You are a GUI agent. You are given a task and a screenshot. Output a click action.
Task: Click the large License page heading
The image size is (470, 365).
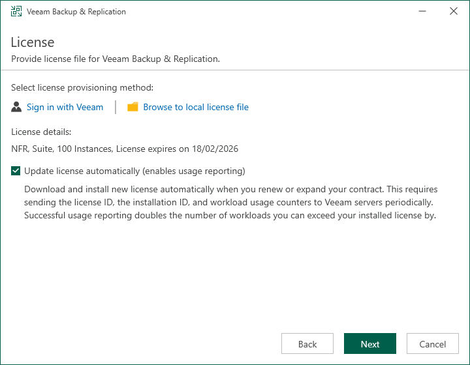coord(33,42)
